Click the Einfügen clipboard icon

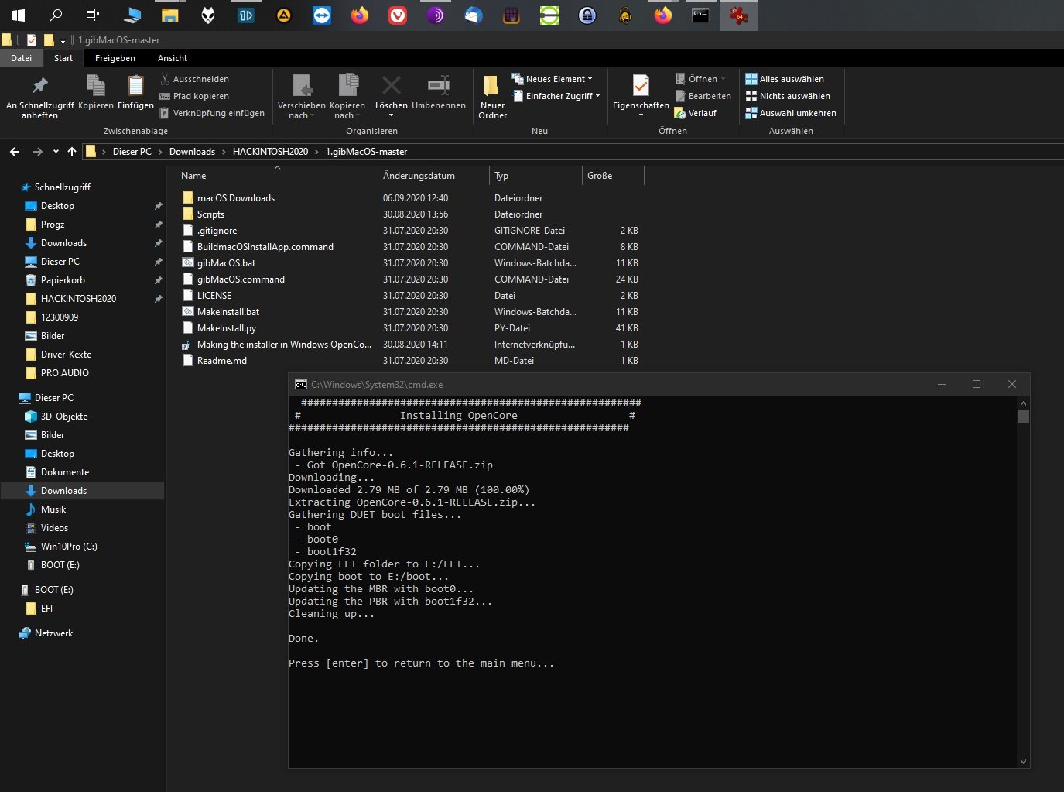point(135,87)
